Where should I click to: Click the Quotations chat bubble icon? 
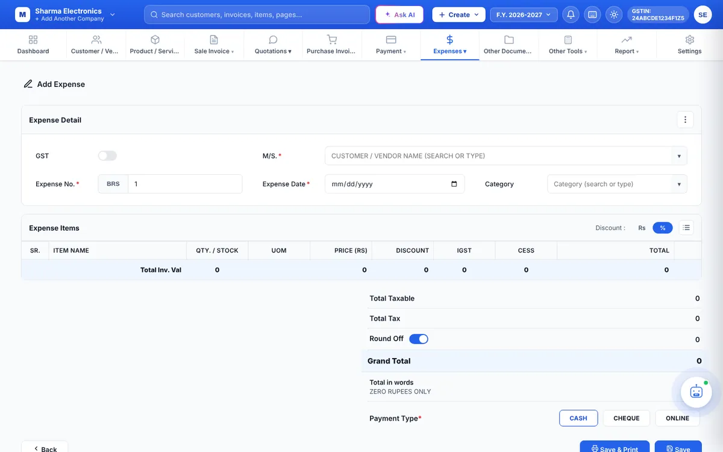point(273,40)
